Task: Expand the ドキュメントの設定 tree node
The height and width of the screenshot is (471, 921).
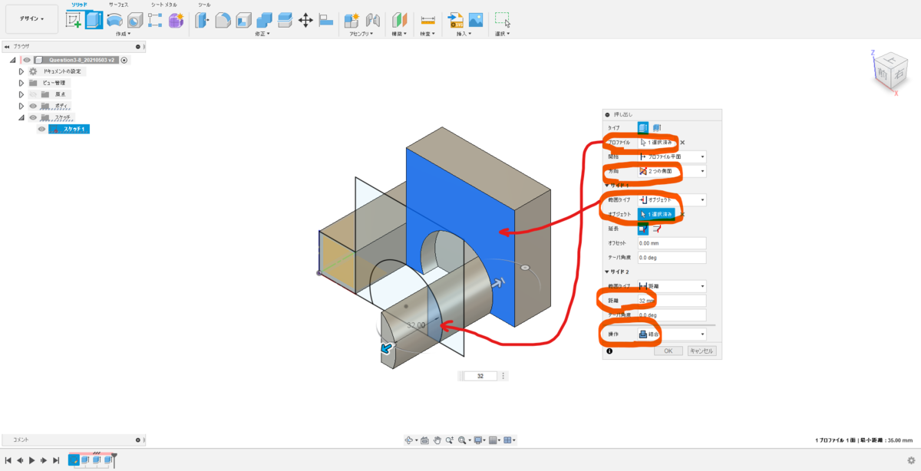Action: [21, 71]
